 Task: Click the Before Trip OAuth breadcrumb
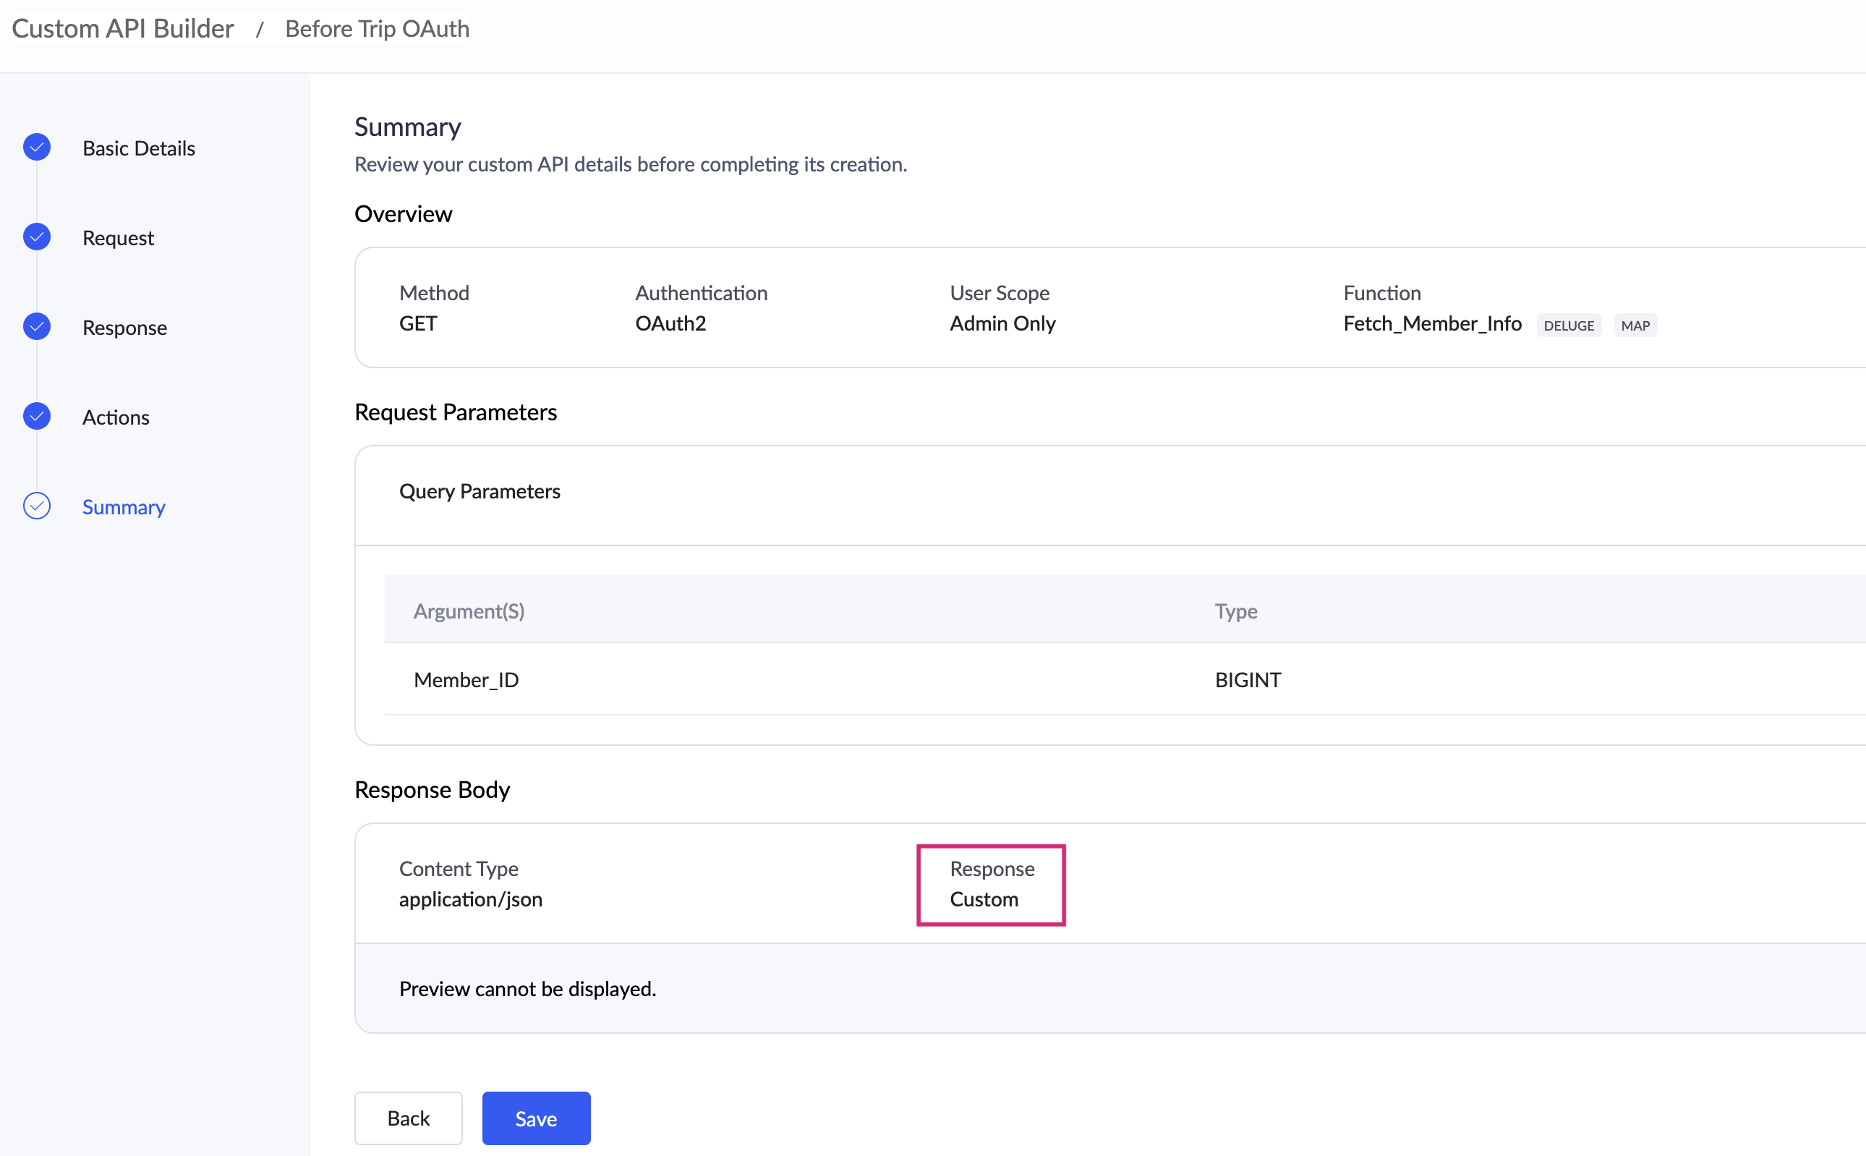click(x=377, y=28)
